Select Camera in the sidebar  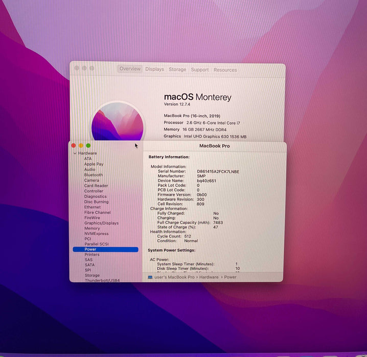[x=91, y=180]
